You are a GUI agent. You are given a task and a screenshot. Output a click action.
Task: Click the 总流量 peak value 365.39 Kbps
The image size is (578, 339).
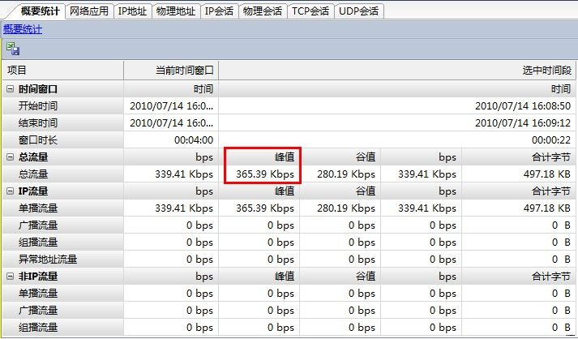[265, 174]
